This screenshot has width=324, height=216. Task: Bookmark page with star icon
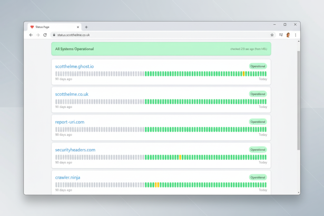(x=272, y=35)
